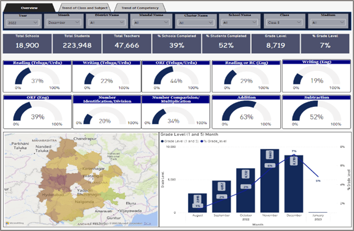Click the Number Comparision/Multiplication 34% gauge

click(176, 112)
